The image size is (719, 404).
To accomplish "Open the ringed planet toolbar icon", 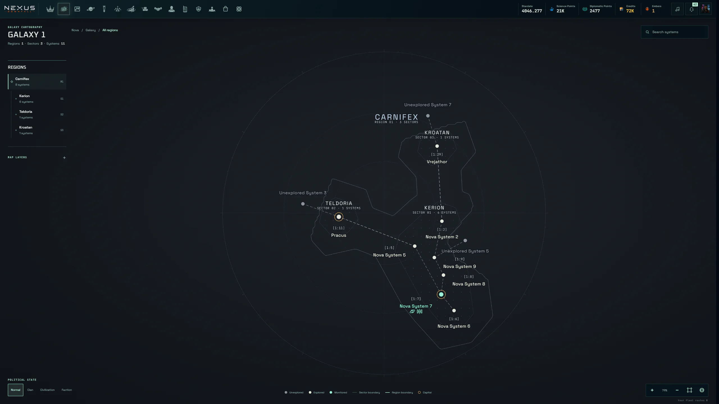I will [91, 9].
